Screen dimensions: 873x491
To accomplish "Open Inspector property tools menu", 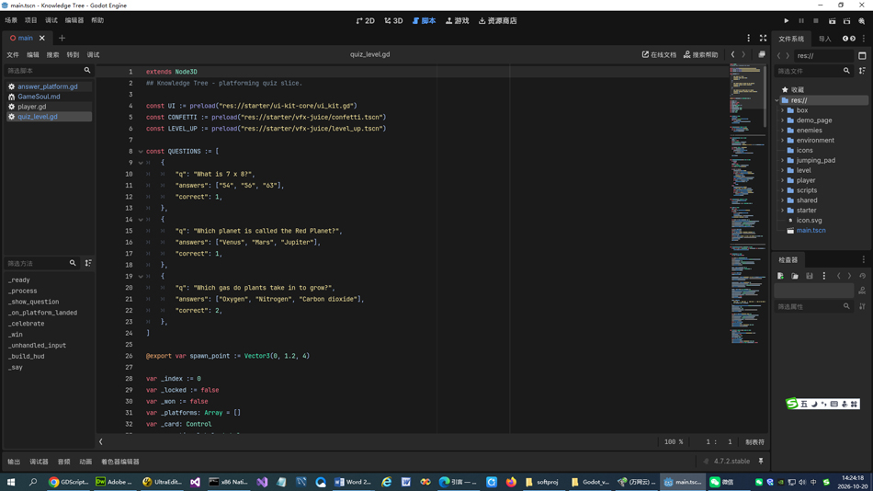I will coord(862,306).
